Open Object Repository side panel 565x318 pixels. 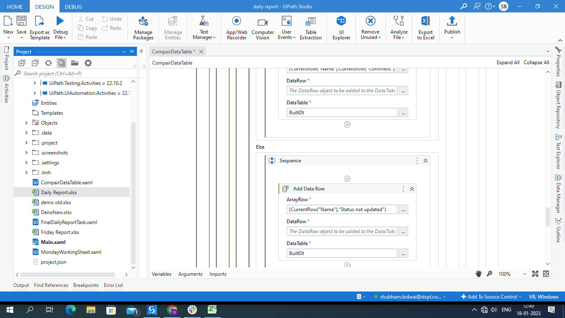(558, 106)
